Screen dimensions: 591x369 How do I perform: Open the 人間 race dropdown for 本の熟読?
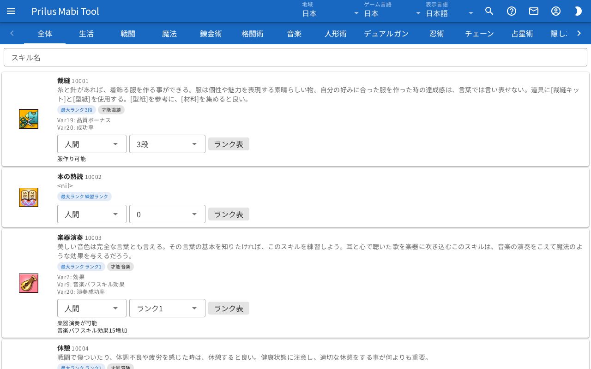pyautogui.click(x=92, y=214)
